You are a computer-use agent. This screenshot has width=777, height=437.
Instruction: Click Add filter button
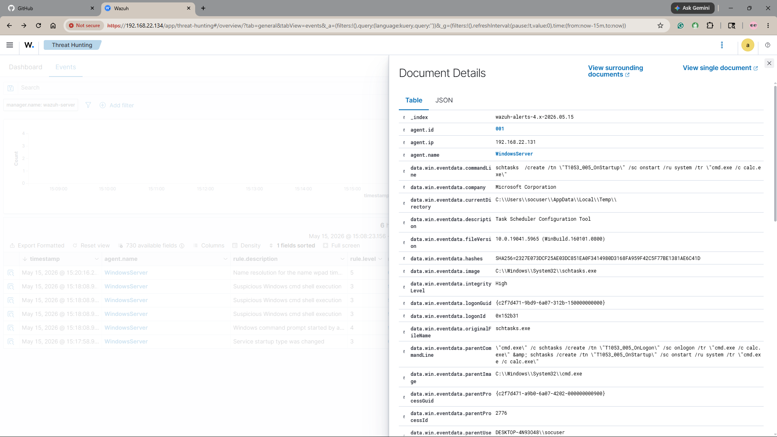(x=117, y=105)
